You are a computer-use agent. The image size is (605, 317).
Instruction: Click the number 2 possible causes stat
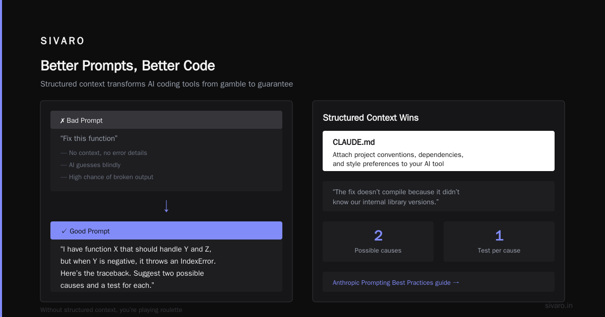point(378,242)
